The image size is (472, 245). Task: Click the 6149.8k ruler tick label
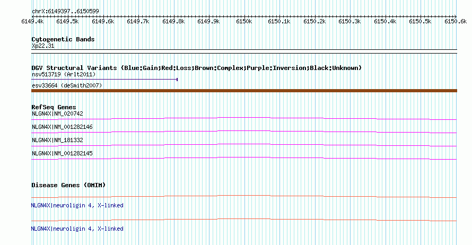(173, 21)
